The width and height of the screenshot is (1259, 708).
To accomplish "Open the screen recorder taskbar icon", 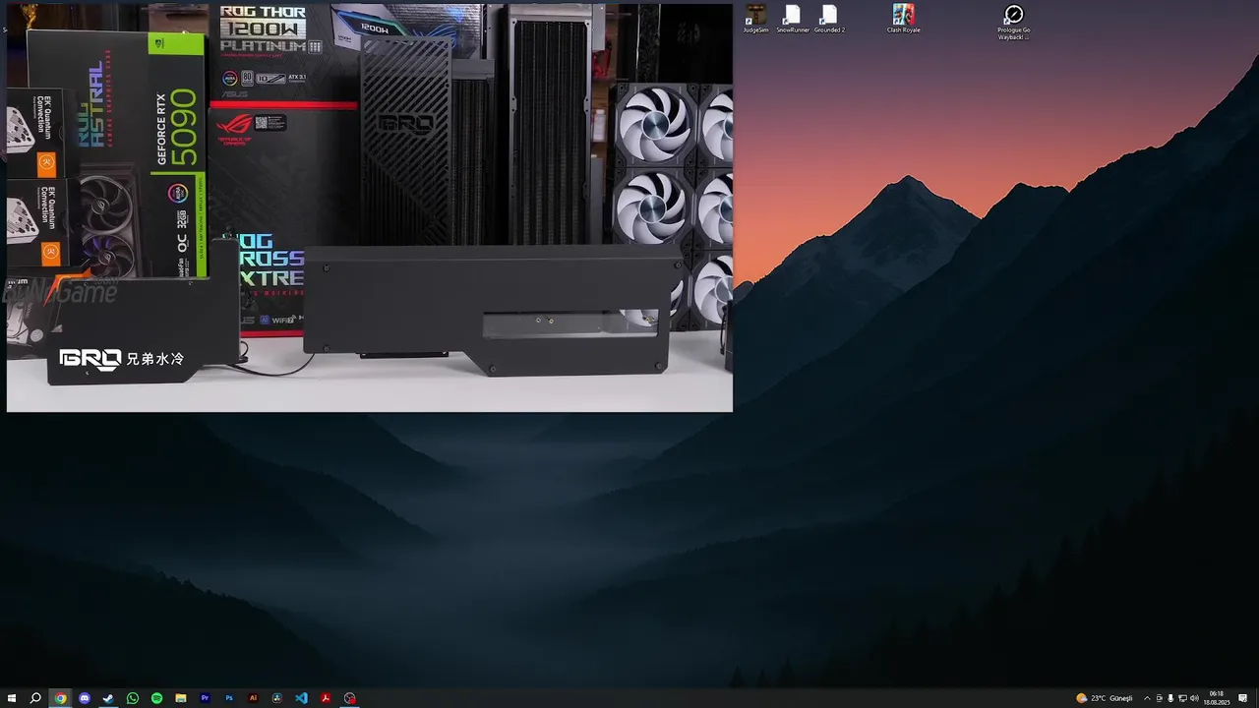I will point(349,698).
